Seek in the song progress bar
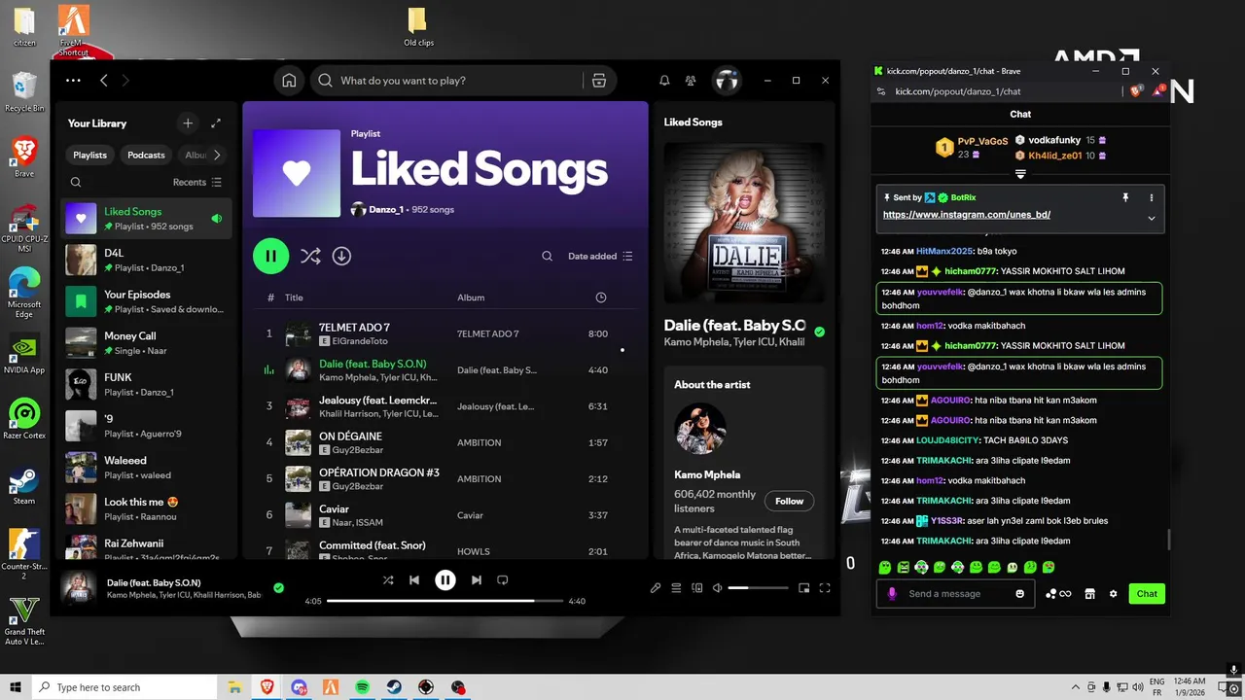Screen dimensions: 1245x700 (445, 601)
